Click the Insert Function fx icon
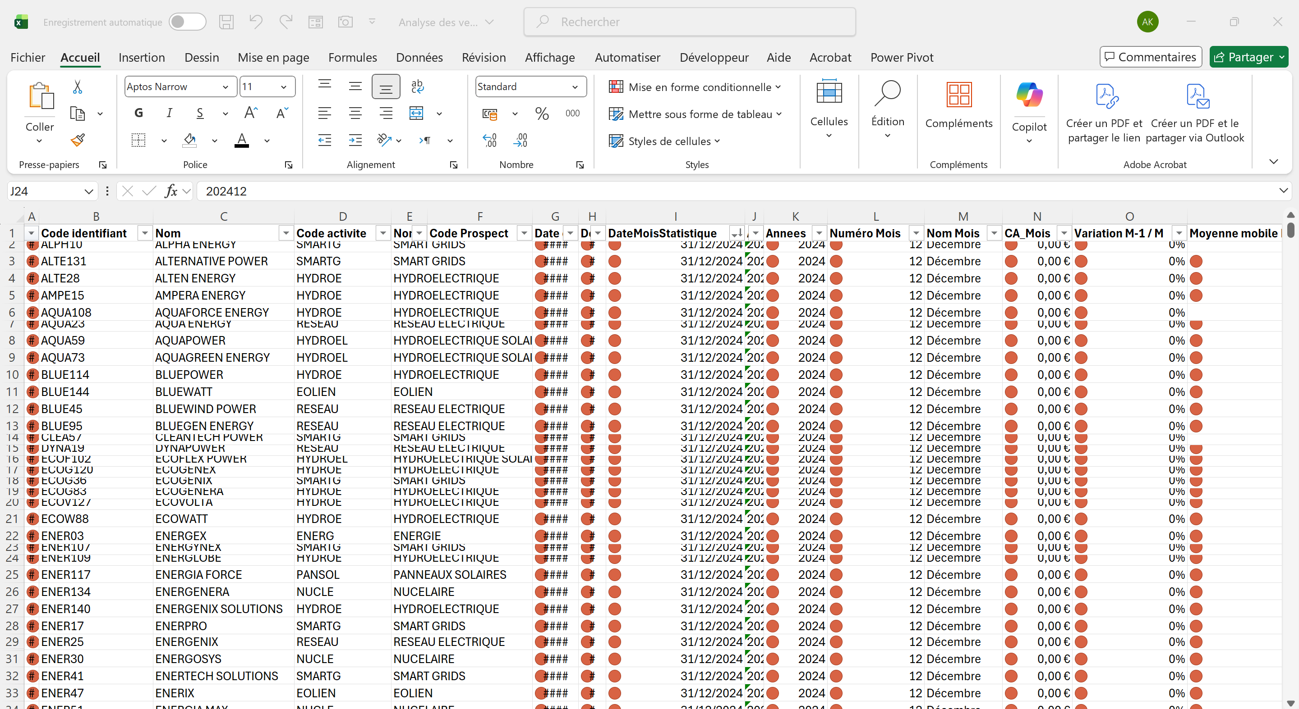This screenshot has width=1299, height=709. 171,191
